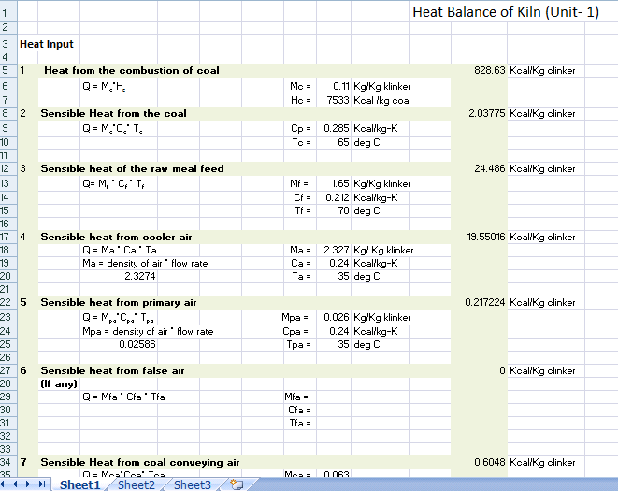Switch to the Sheet2 tab
This screenshot has height=491, width=618.
tap(136, 484)
